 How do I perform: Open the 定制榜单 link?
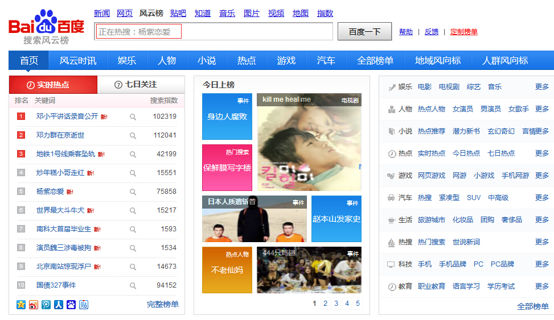tap(464, 32)
